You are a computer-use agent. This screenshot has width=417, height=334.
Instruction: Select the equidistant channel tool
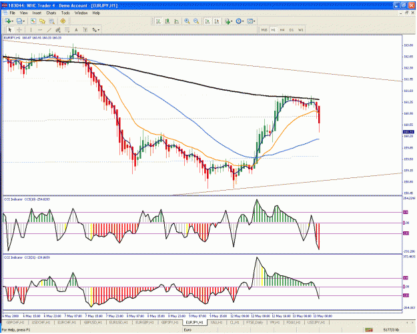[x=58, y=30]
